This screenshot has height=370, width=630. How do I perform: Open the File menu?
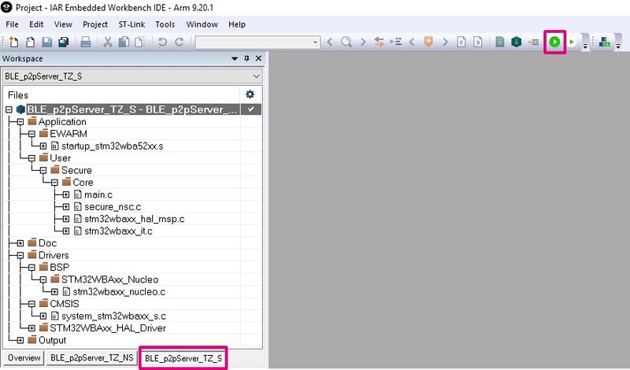point(12,24)
